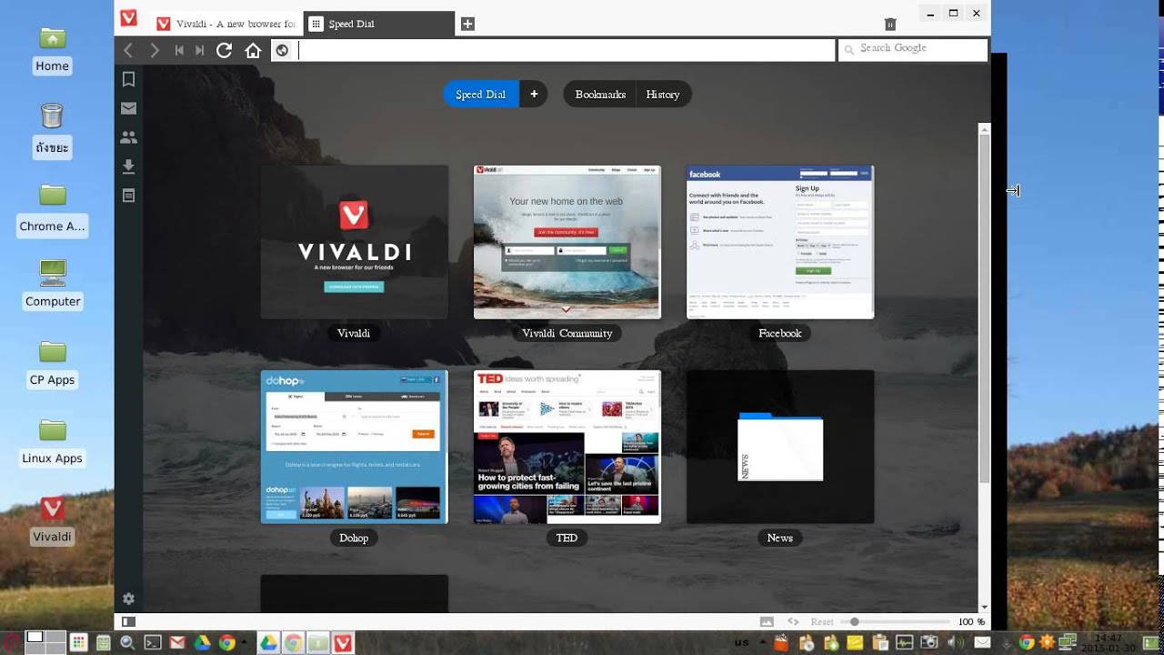The height and width of the screenshot is (655, 1164).
Task: Open the trash can desktop icon
Action: [52, 130]
